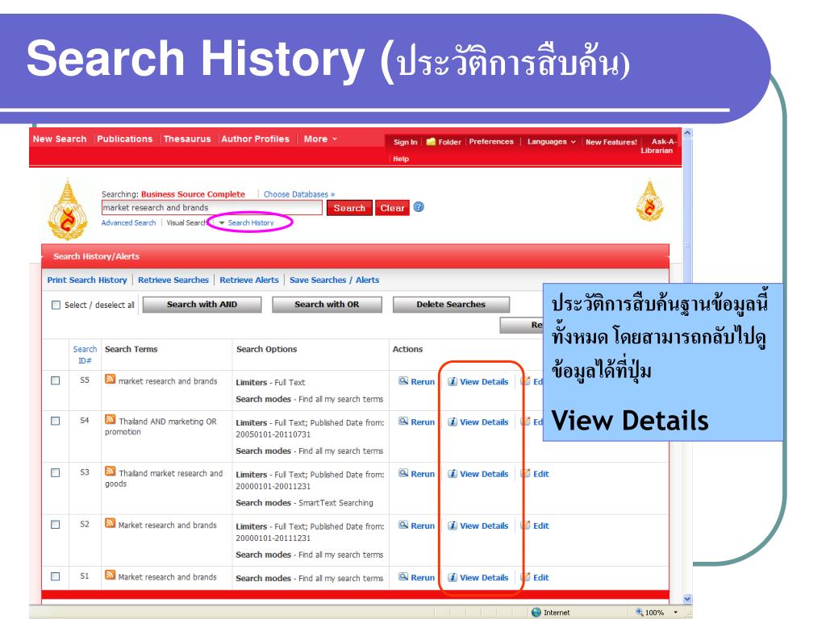The height and width of the screenshot is (619, 826).
Task: Check the box for search S2
Action: point(56,525)
